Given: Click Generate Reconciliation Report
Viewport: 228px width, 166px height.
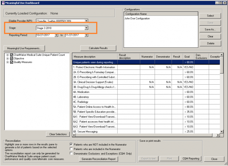Looking at the screenshot, I should pyautogui.click(x=99, y=159).
